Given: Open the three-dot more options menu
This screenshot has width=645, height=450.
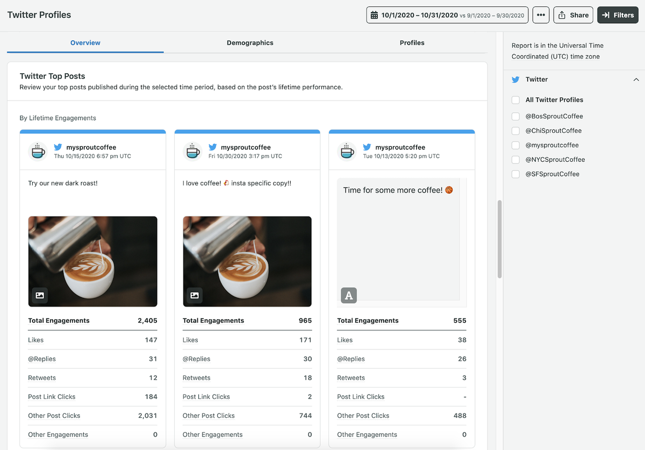Looking at the screenshot, I should coord(541,15).
